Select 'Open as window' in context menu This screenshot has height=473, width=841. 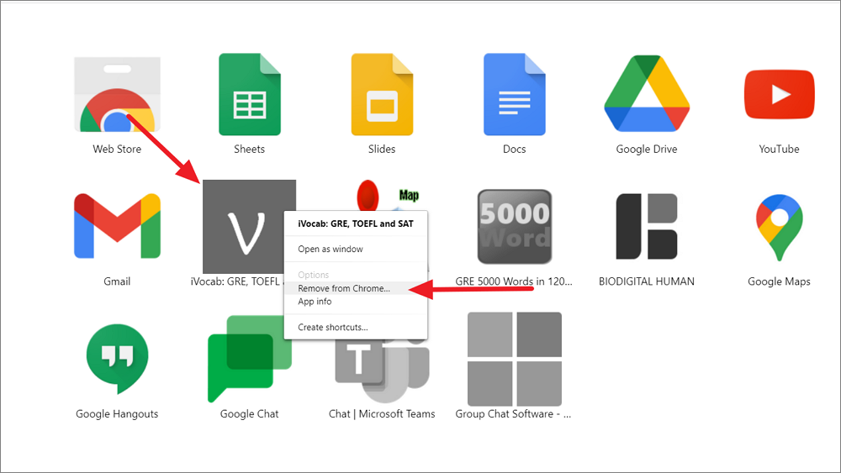point(356,249)
